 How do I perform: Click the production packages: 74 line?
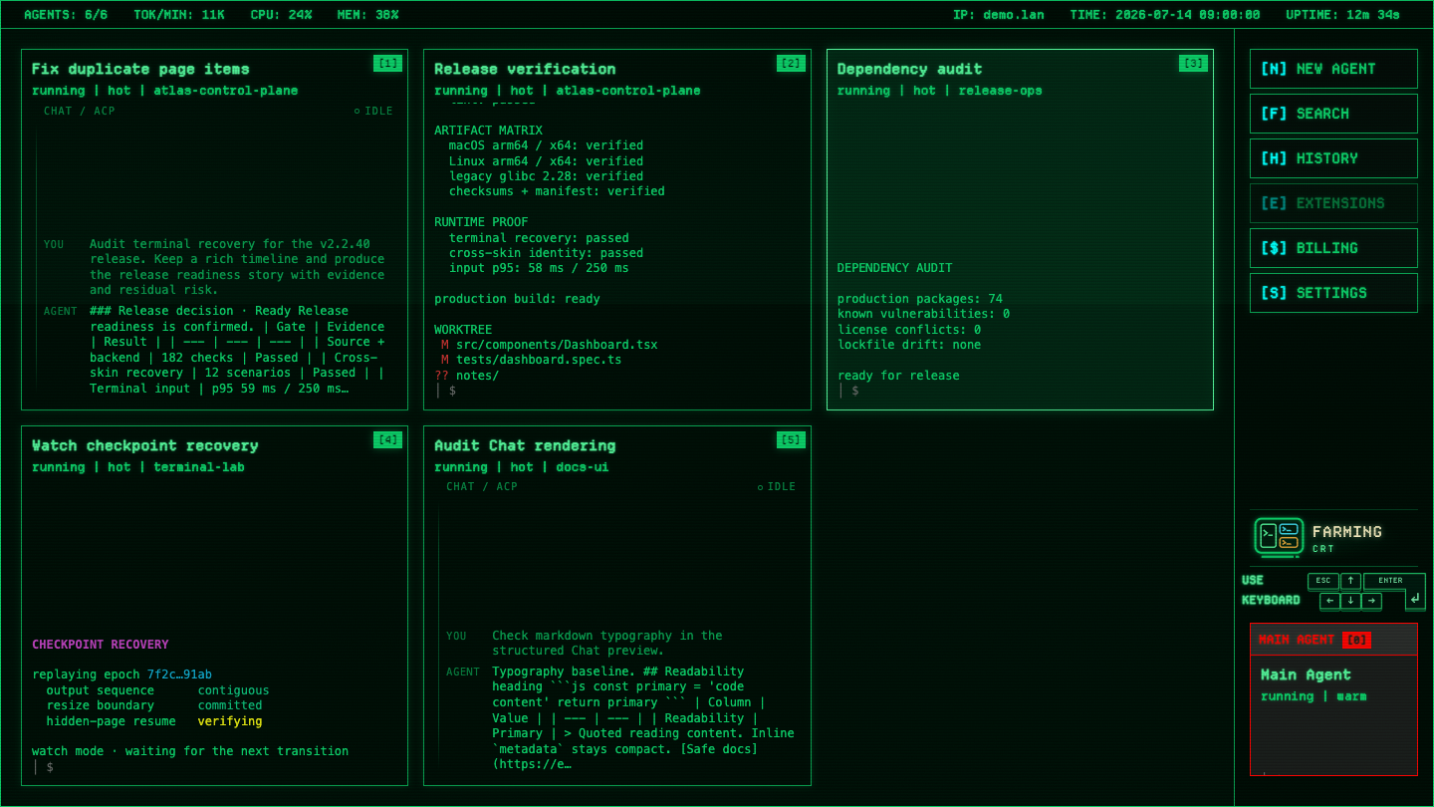[x=920, y=299]
